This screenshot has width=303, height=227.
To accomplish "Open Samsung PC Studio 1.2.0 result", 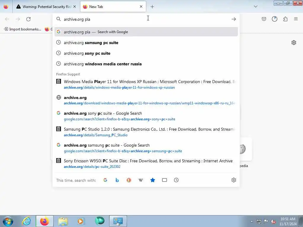I will point(146,132).
